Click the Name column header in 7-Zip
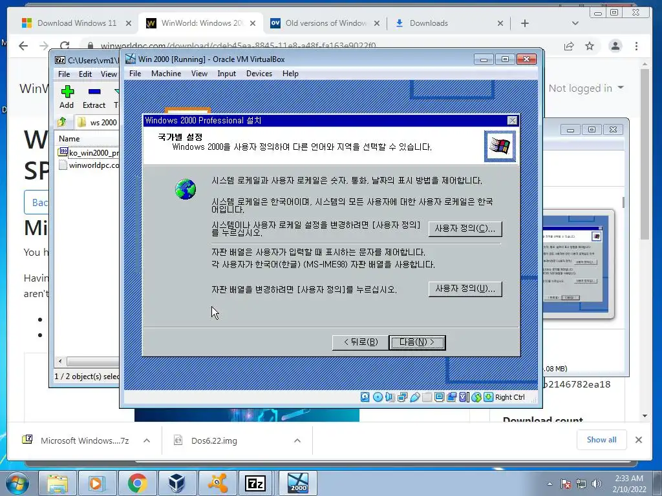 (x=87, y=138)
